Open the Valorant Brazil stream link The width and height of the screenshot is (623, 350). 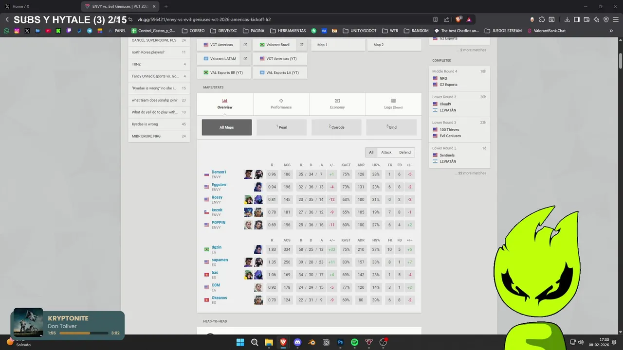(x=275, y=45)
